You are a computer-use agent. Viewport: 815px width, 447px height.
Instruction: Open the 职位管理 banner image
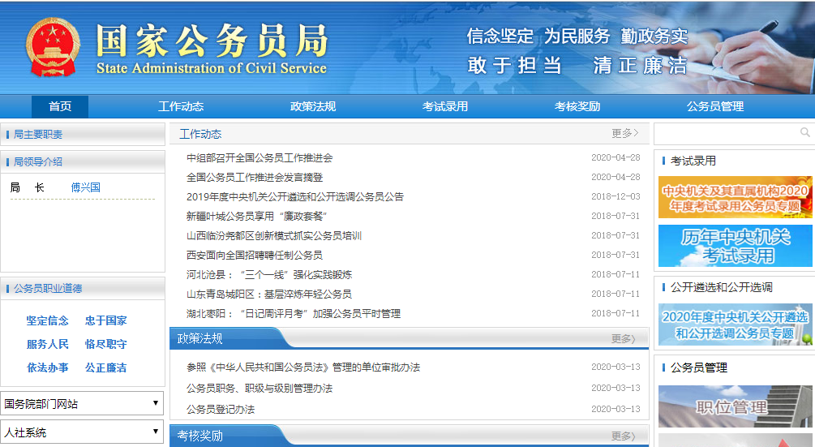pyautogui.click(x=735, y=406)
